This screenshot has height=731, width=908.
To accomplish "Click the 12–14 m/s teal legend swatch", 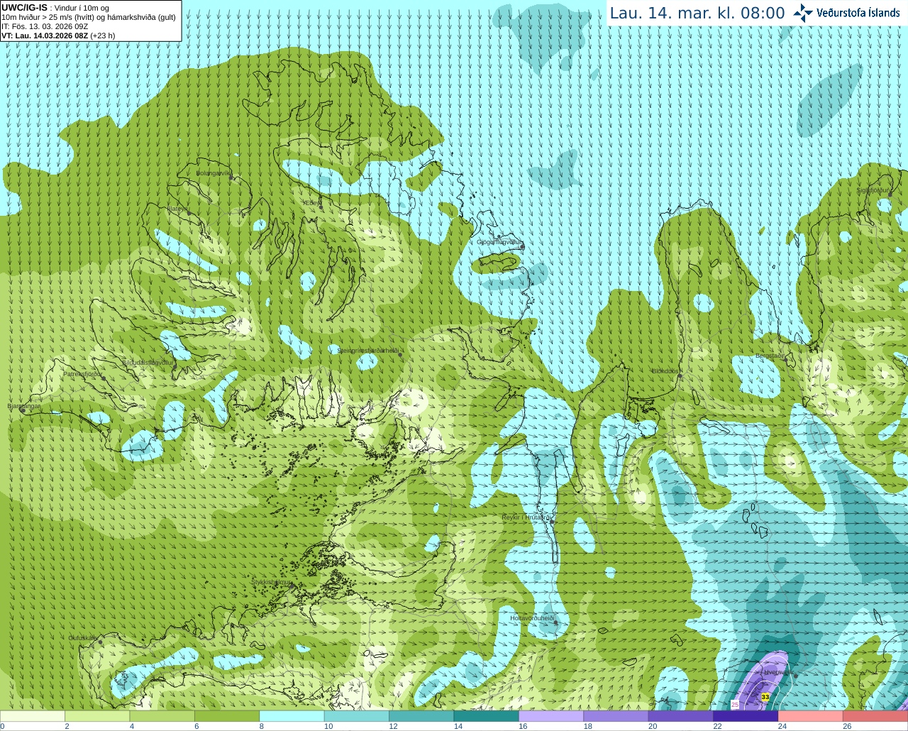I will 421,716.
